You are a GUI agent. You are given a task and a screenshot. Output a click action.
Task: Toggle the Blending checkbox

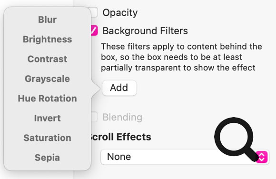[x=94, y=117]
